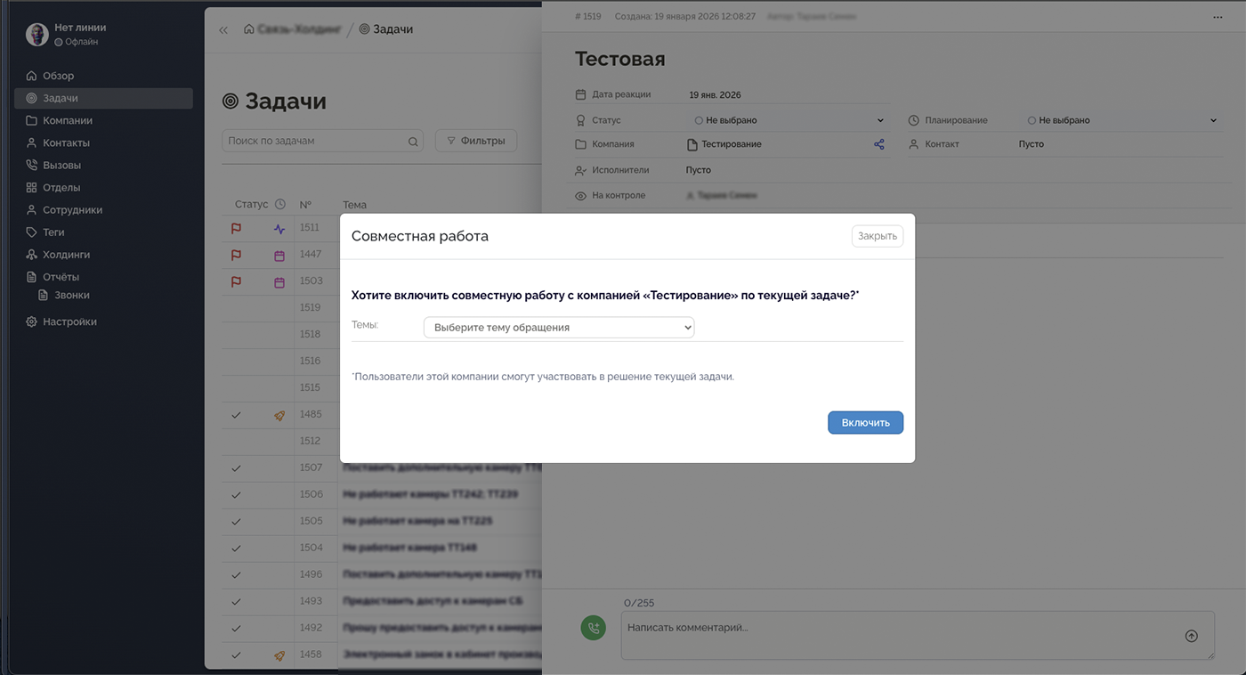Click Закрыть to dismiss the dialog
Screen dimensions: 1246x675
coord(877,236)
